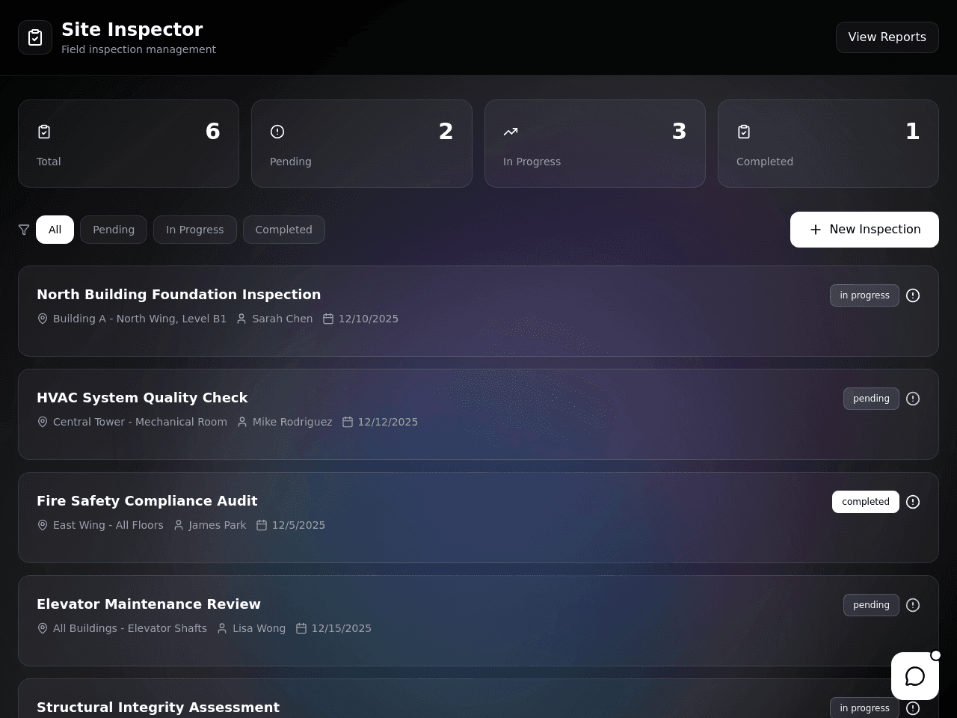Click the Completed card clipboard icon
This screenshot has height=718, width=957.
(744, 132)
